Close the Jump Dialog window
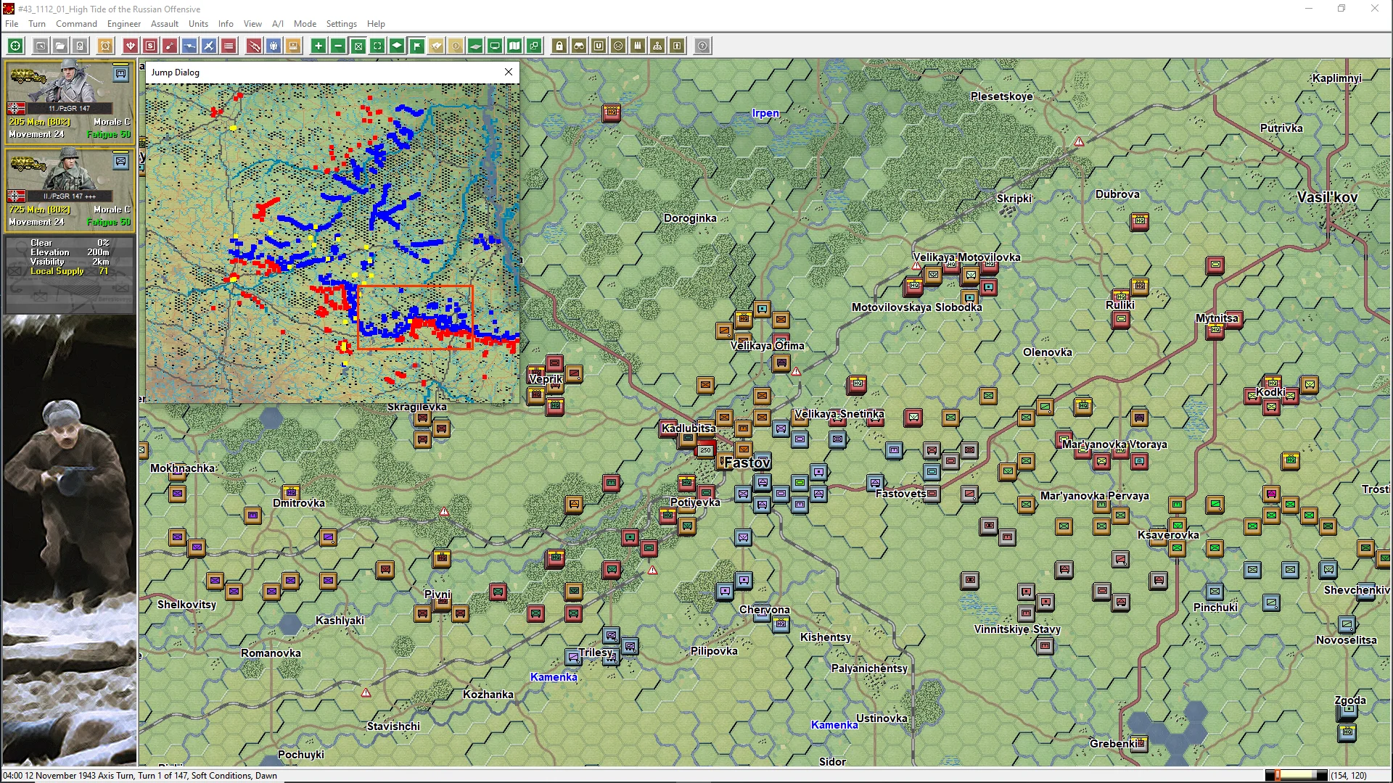The image size is (1393, 783). (509, 72)
